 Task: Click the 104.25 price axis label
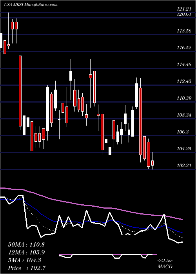(184, 148)
